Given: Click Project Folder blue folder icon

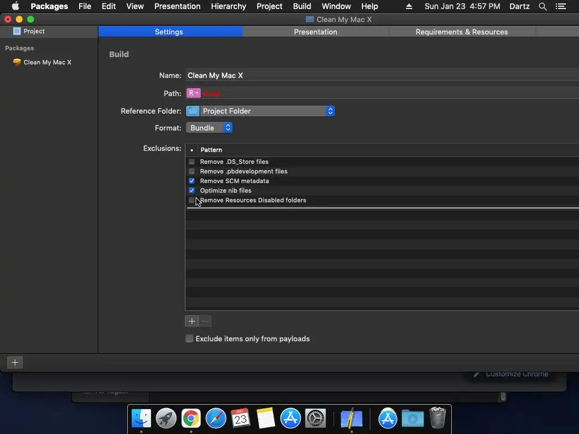Looking at the screenshot, I should pos(192,111).
